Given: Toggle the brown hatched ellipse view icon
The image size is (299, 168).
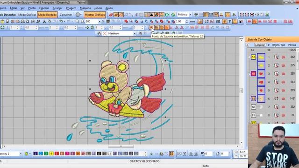Looking at the screenshot, I should [116, 14].
